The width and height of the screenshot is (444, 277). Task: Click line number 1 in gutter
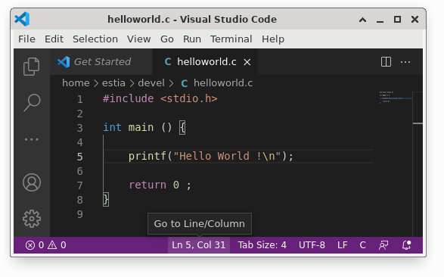80,99
